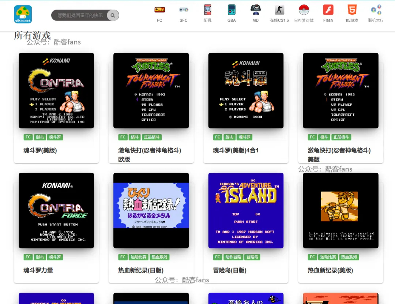This screenshot has height=304, width=395.
Task: Open the 魂斗罗(美版)4合1 cover thumbnail
Action: pos(246,90)
